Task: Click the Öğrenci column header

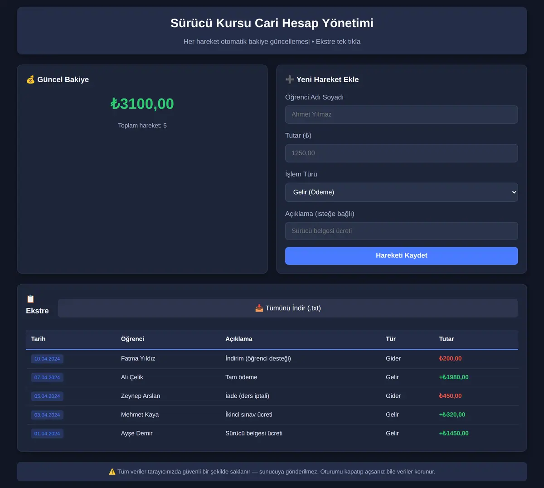Action: pos(132,339)
